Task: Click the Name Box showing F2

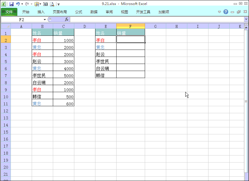Action: tap(22, 20)
